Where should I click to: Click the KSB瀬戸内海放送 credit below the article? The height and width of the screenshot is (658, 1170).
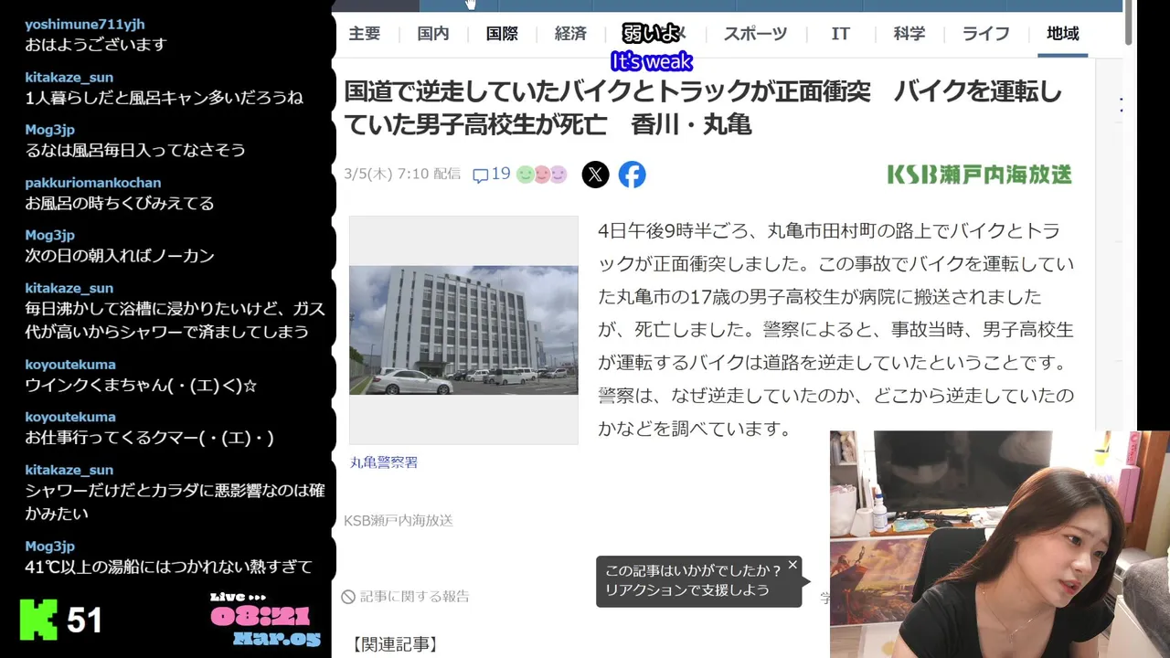[399, 520]
